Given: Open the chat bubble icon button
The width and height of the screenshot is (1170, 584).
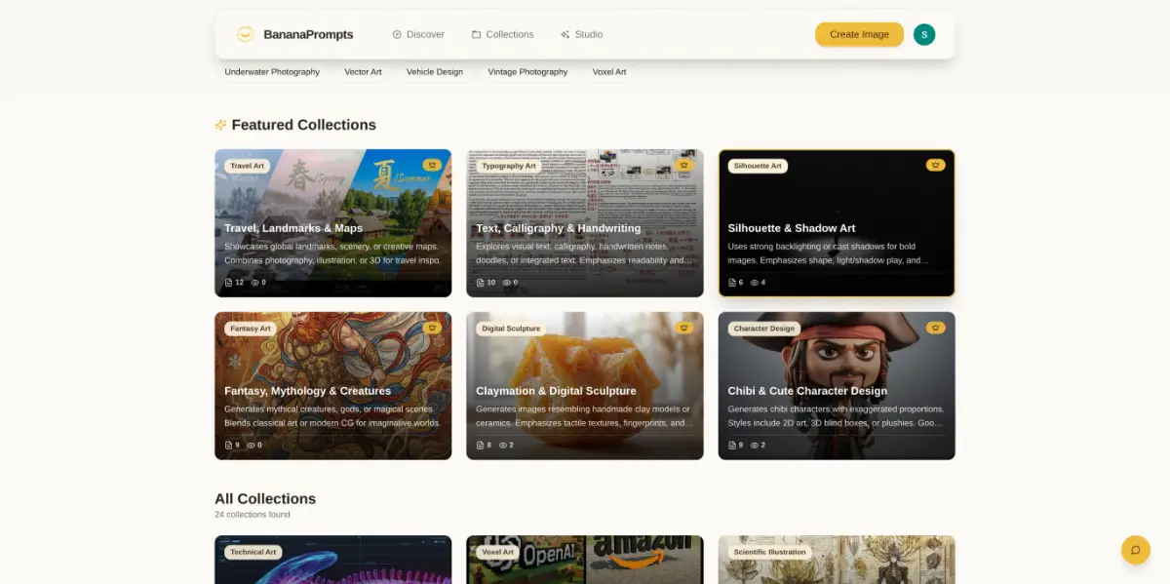Looking at the screenshot, I should click(x=1135, y=550).
